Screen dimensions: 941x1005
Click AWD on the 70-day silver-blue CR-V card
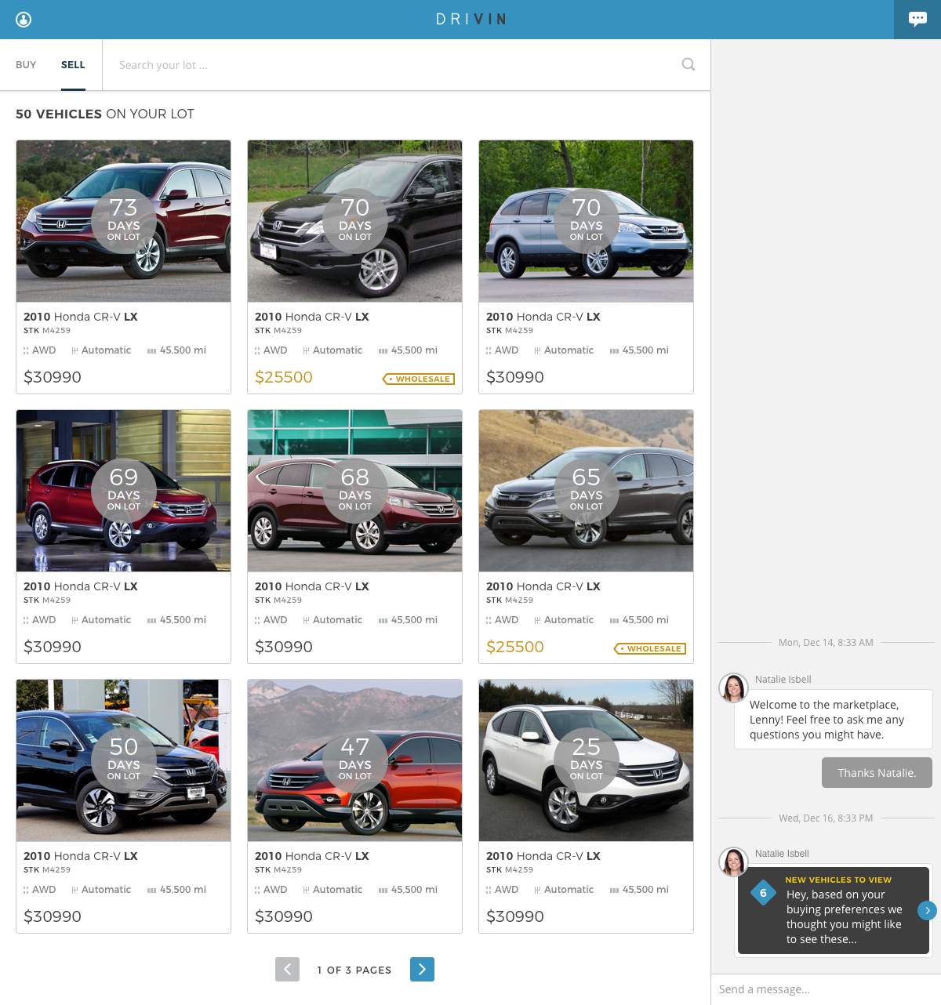[x=502, y=350]
